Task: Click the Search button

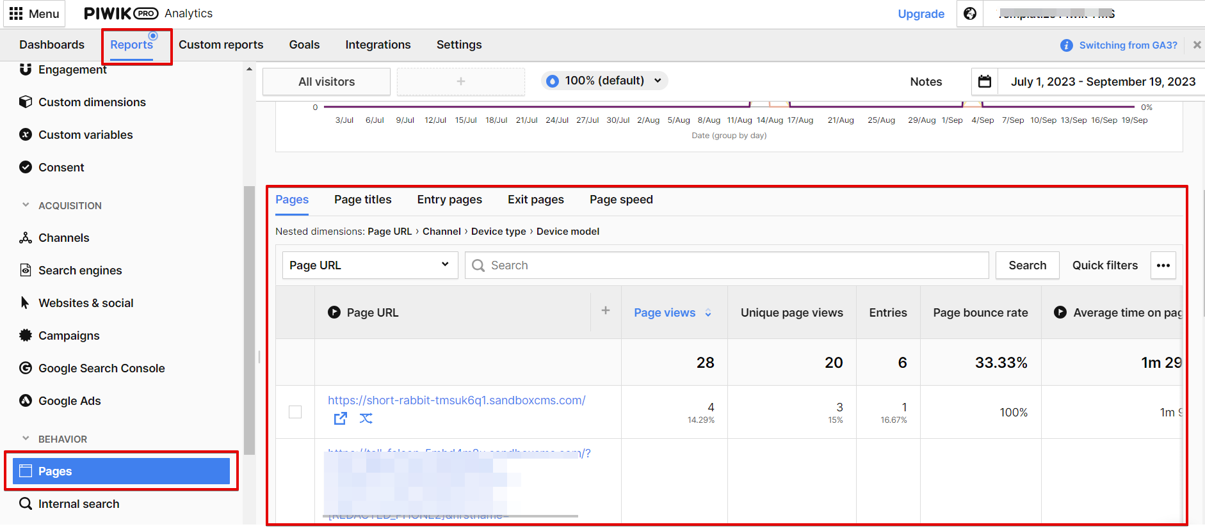Action: tap(1027, 265)
